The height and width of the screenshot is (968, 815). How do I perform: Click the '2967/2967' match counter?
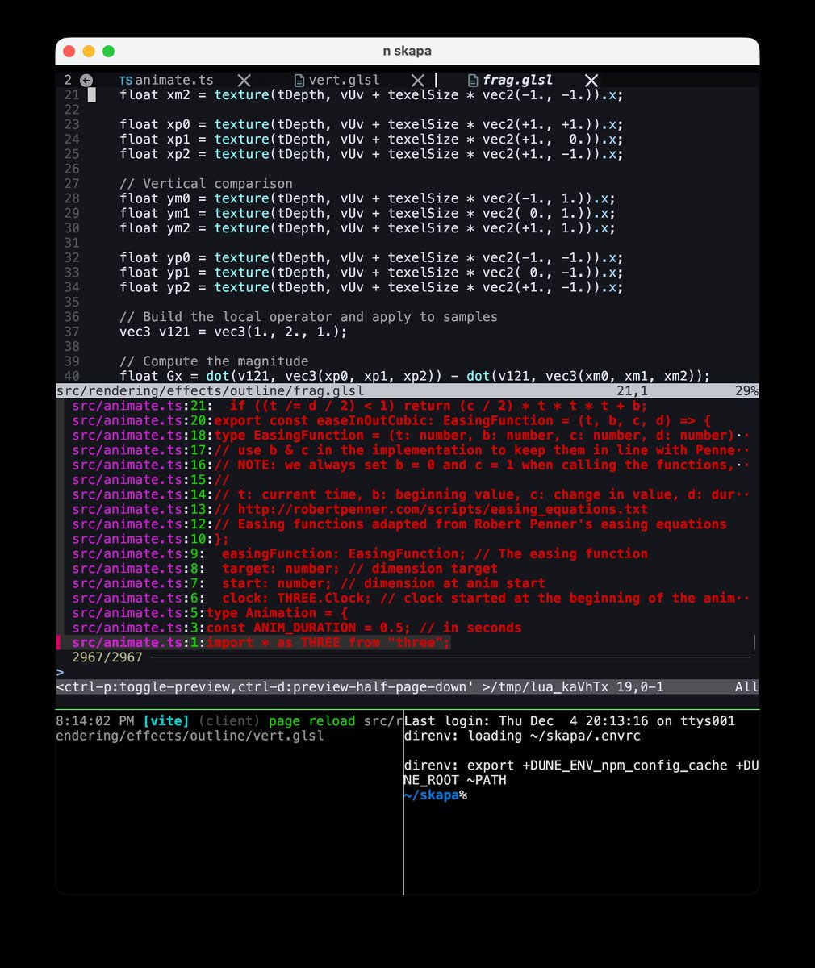107,657
